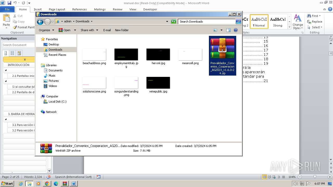Switch to the Insert ribbon tab
This screenshot has height=187, width=333.
38,9
